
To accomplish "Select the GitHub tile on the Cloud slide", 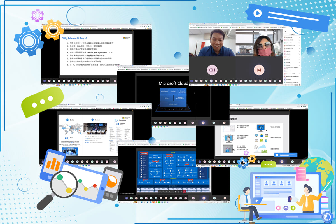I will [x=166, y=99].
